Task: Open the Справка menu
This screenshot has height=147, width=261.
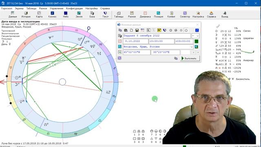Action: tap(105, 8)
